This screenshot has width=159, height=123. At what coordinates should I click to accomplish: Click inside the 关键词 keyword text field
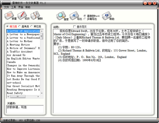coord(25,109)
